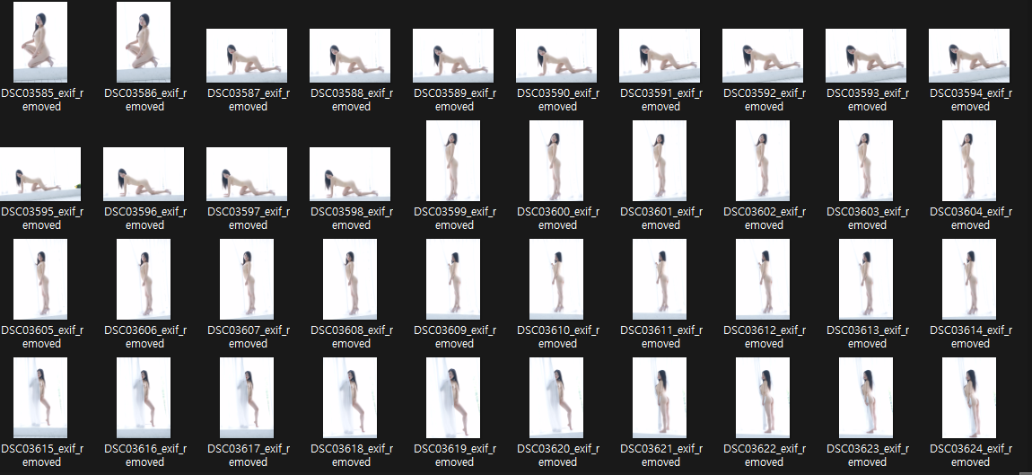
Task: Select the DSC03615_exif_removed thumbnail
Action: tap(40, 398)
